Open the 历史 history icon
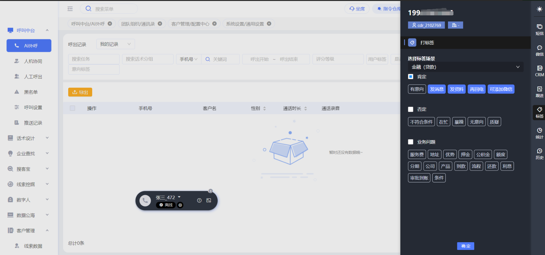This screenshot has width=545, height=255. 539,154
